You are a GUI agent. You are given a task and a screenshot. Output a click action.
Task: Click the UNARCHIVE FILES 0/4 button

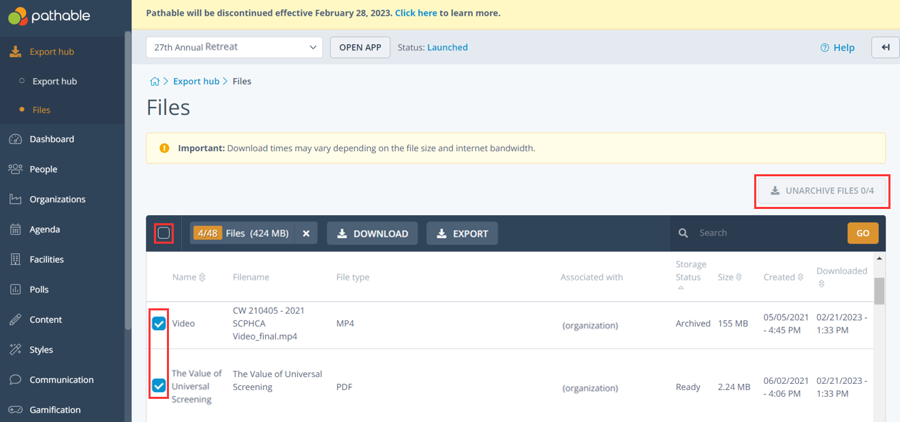click(x=822, y=191)
